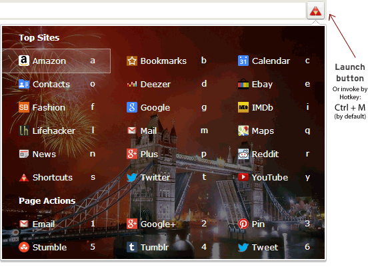This screenshot has height=279, width=370.
Task: Click in the address bar field
Action: (x=152, y=11)
